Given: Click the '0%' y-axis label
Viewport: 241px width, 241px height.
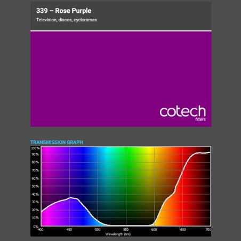Looking at the screenshot, I should [36, 227].
